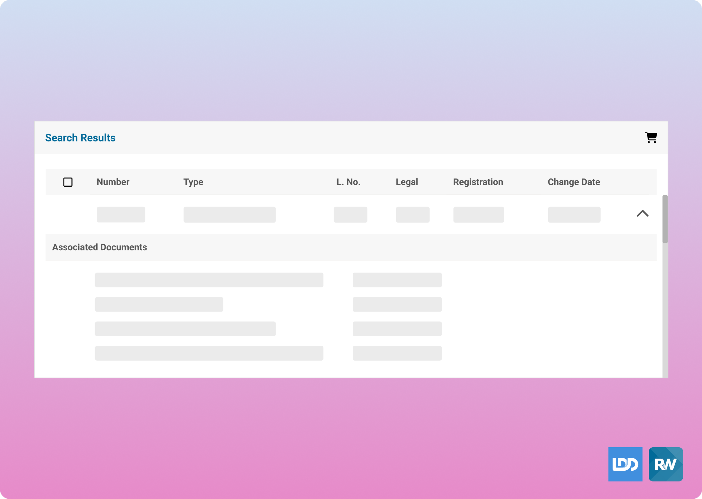
Task: Click the first associated document placeholder
Action: point(209,280)
